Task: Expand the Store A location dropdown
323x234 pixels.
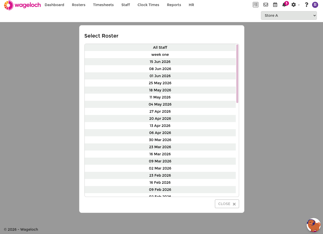Action: [x=289, y=15]
